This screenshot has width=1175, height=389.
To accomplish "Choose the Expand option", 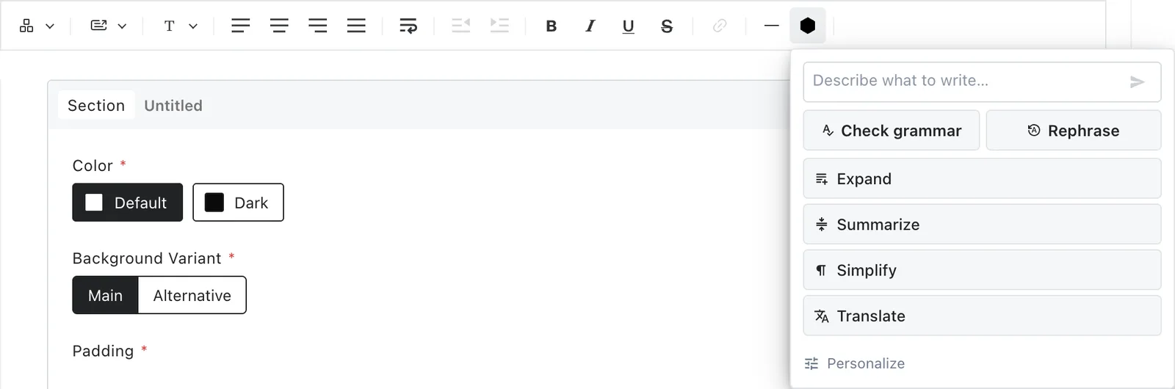I will 982,179.
